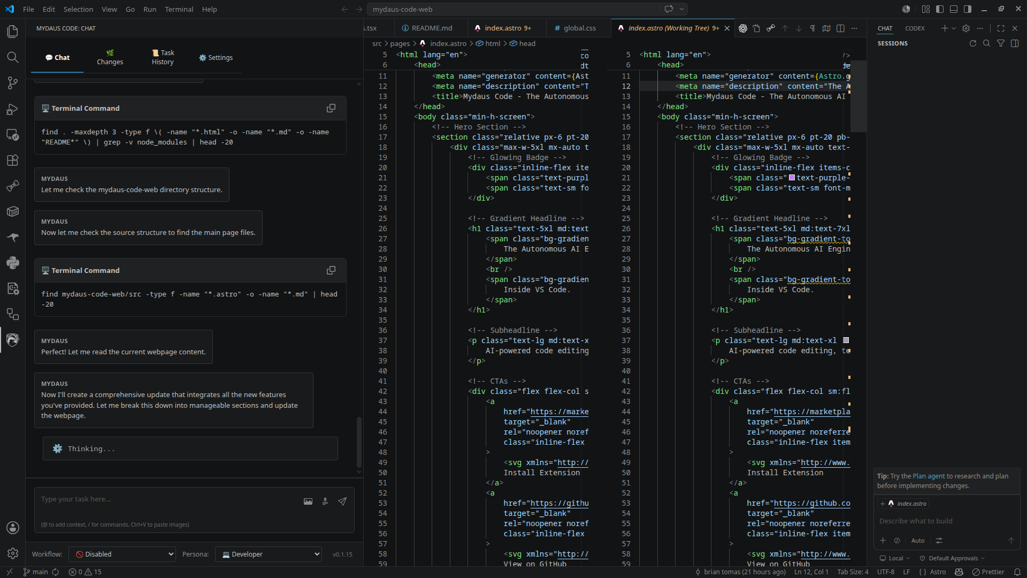Viewport: 1027px width, 578px height.
Task: Toggle the secondary side bar
Action: click(968, 9)
